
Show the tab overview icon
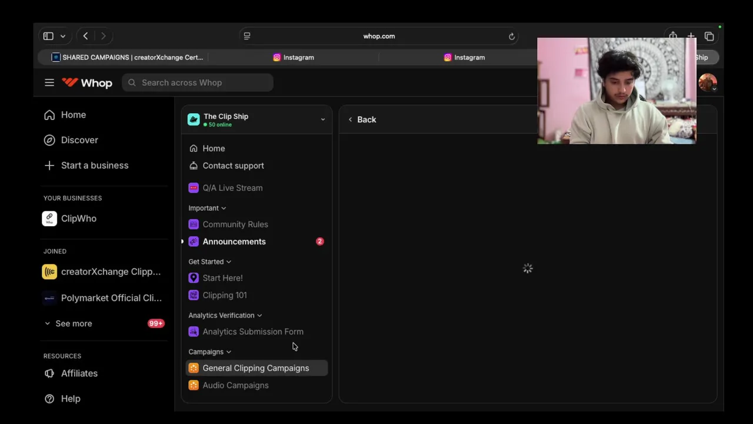(x=709, y=36)
